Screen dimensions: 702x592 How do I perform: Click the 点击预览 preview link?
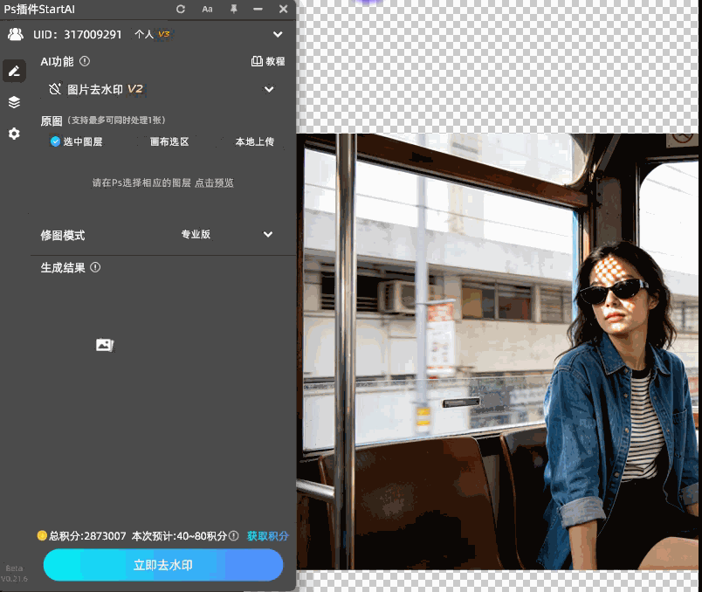pyautogui.click(x=215, y=182)
